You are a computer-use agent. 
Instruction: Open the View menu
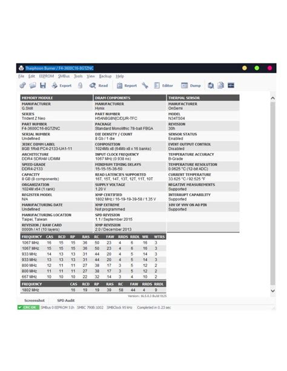click(91, 76)
